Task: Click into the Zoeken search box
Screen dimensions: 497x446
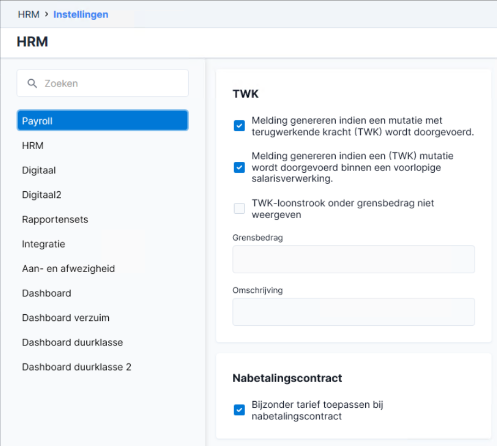Action: (103, 83)
